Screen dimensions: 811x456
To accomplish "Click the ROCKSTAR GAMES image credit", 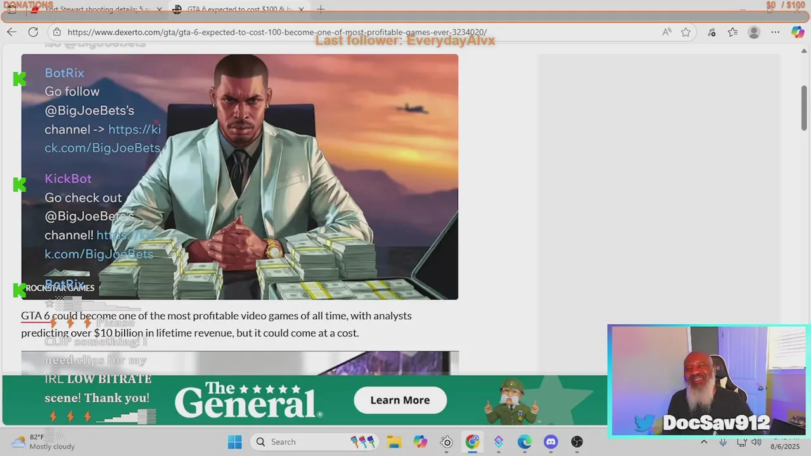I will tap(60, 288).
